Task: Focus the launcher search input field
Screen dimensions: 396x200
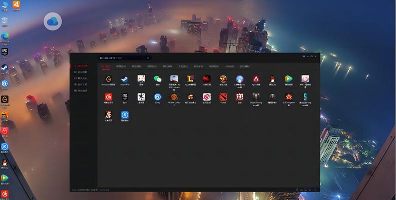Action: click(125, 58)
